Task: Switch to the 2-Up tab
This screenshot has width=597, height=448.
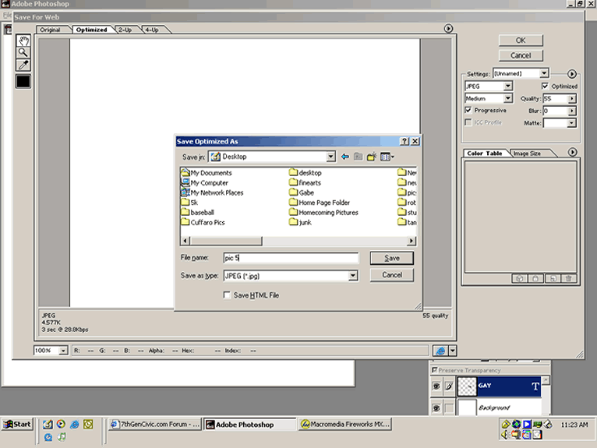Action: click(125, 30)
